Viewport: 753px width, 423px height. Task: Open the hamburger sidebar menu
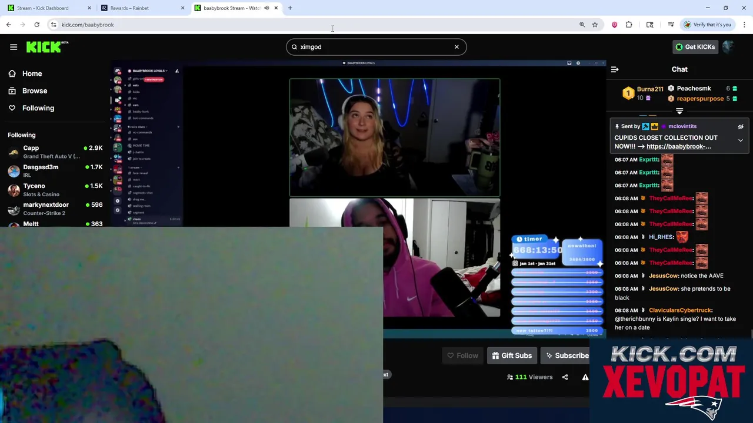click(14, 47)
